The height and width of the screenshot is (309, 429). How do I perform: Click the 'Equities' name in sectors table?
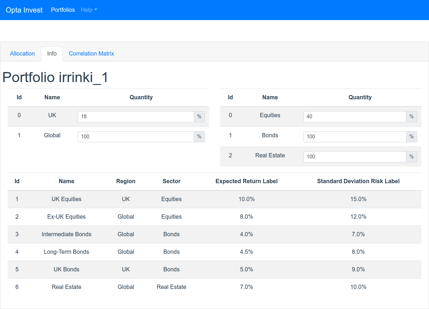pos(270,115)
